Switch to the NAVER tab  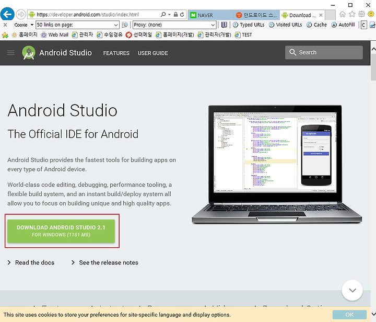tap(210, 15)
